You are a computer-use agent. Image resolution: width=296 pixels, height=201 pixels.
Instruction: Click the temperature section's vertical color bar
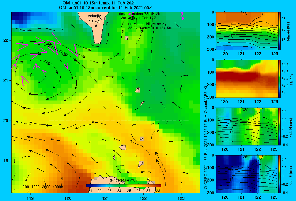click(x=279, y=31)
